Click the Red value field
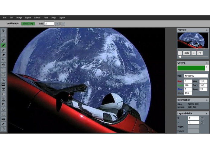This screenshot has width=210, height=149. [188, 81]
